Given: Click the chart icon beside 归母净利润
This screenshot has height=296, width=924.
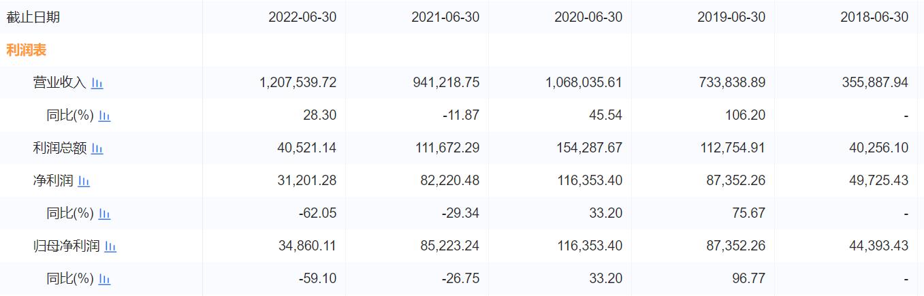Looking at the screenshot, I should click(x=110, y=246).
